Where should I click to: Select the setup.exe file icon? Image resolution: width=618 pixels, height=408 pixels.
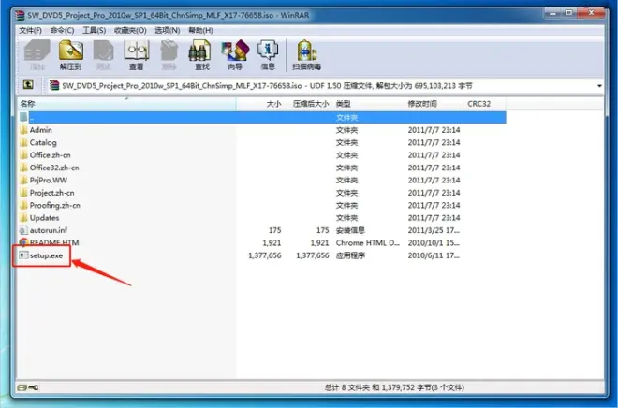(x=23, y=255)
